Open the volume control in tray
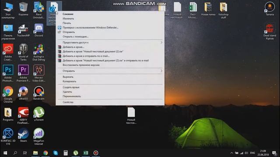 coord(246,153)
